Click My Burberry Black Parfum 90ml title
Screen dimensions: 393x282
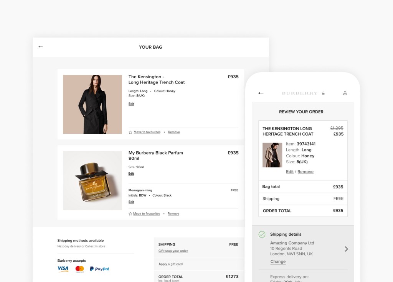pos(156,156)
